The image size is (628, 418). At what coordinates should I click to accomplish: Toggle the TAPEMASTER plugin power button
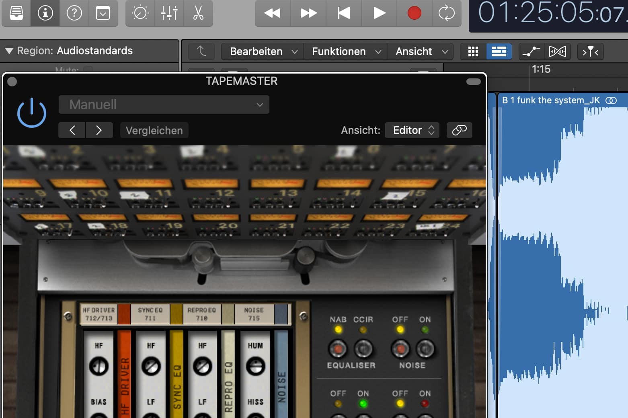(32, 113)
